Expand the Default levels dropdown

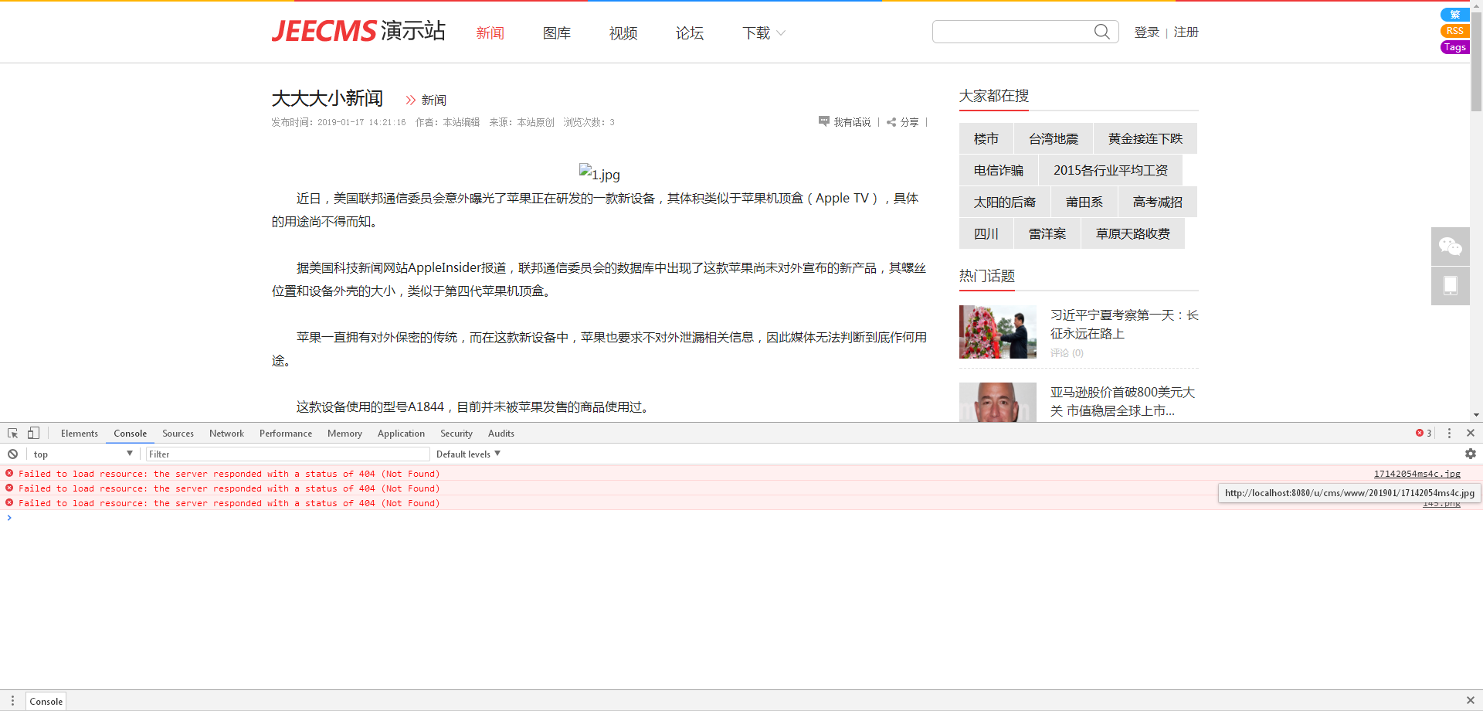click(x=468, y=454)
